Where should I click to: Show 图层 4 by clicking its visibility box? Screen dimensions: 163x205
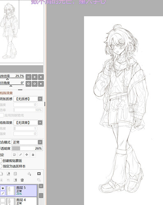[x=3, y=200]
